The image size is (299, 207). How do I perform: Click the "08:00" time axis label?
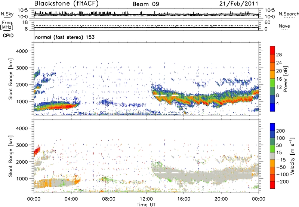click(109, 199)
